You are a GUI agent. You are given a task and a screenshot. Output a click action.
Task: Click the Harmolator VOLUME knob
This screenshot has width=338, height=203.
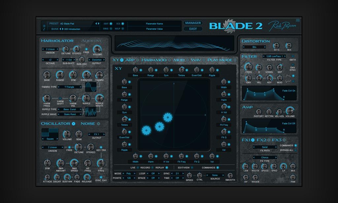pyautogui.click(x=97, y=49)
